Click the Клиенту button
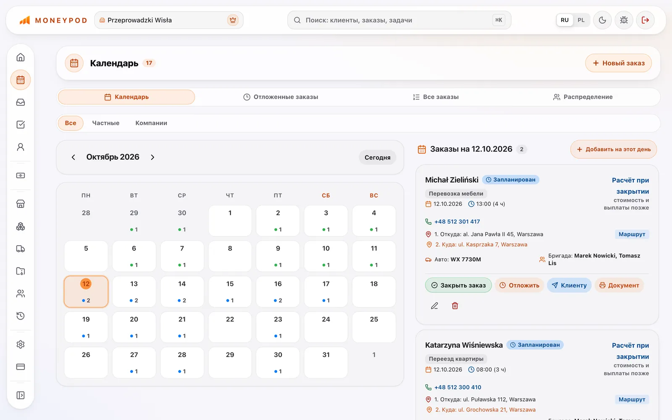672x420 pixels. tap(569, 285)
